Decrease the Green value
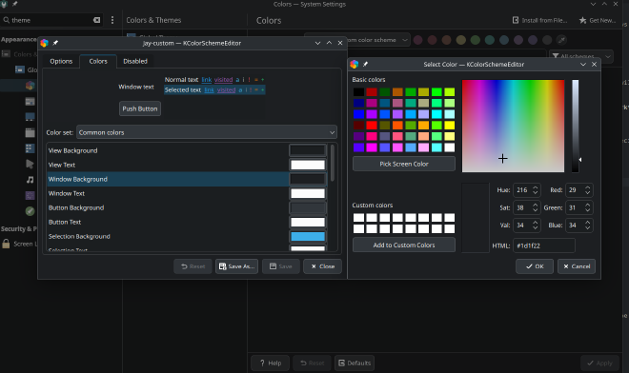The height and width of the screenshot is (373, 629). pos(587,210)
